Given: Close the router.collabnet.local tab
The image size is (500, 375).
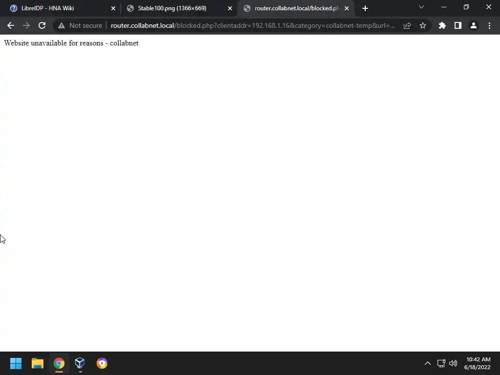Looking at the screenshot, I should (347, 8).
